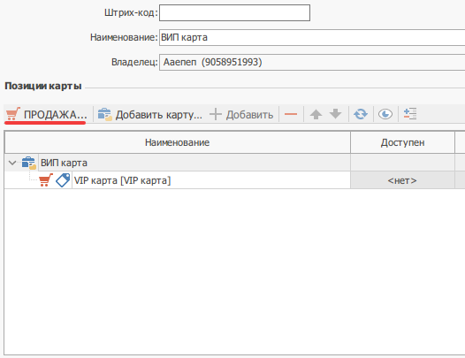The image size is (465, 358).
Task: Click the blue tag icon in VIP карта row
Action: tap(63, 180)
